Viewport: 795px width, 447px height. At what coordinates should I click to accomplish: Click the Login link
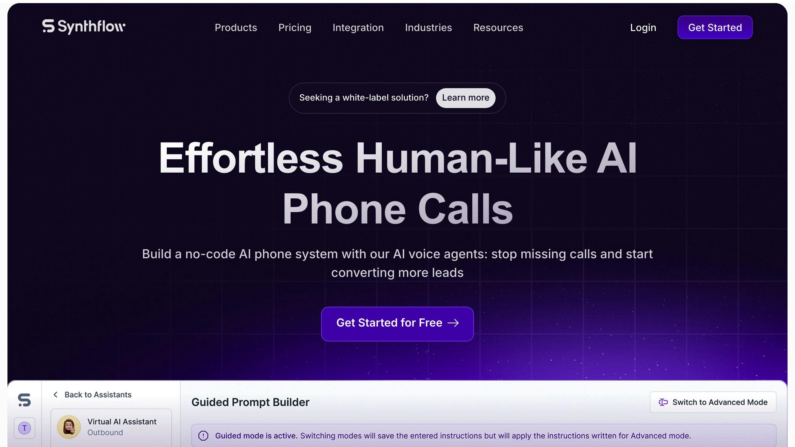tap(643, 27)
